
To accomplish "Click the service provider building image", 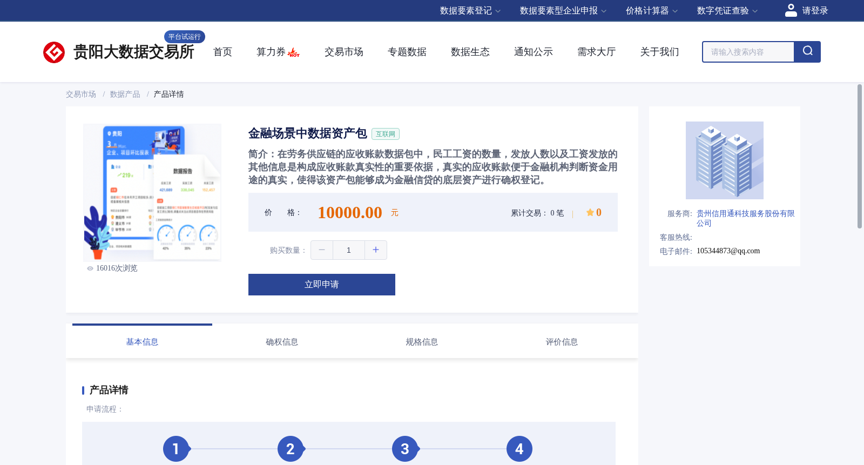I will click(725, 160).
